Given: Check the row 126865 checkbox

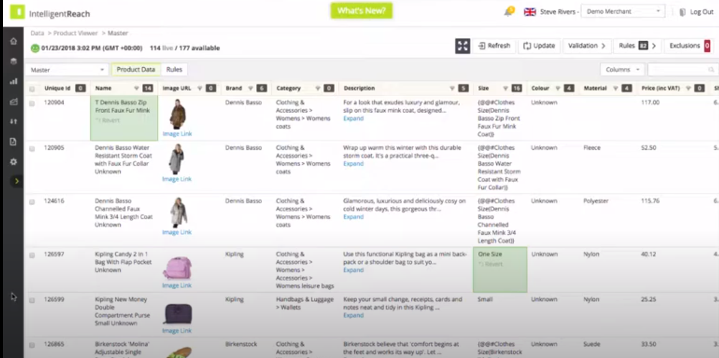Looking at the screenshot, I should (32, 345).
